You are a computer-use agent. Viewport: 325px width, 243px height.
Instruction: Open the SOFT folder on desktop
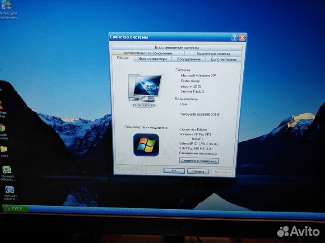coord(4,152)
